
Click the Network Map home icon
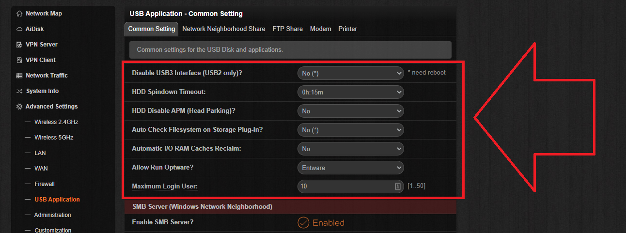(x=19, y=14)
